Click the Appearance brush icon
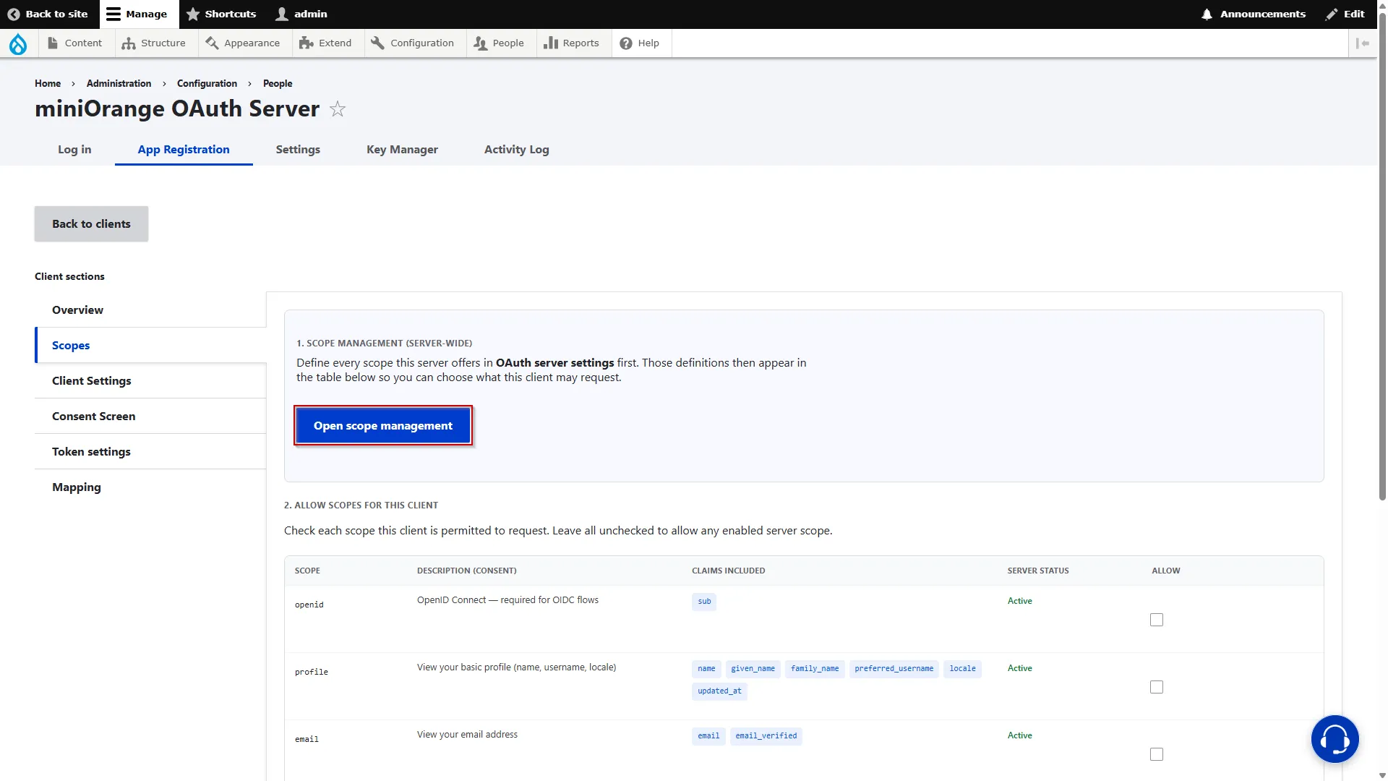The height and width of the screenshot is (781, 1388). pyautogui.click(x=212, y=43)
